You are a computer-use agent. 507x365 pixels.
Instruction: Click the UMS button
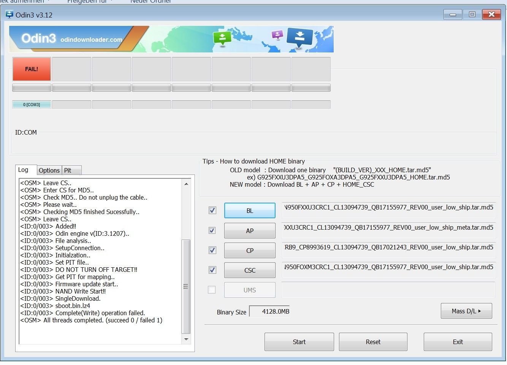pos(250,290)
